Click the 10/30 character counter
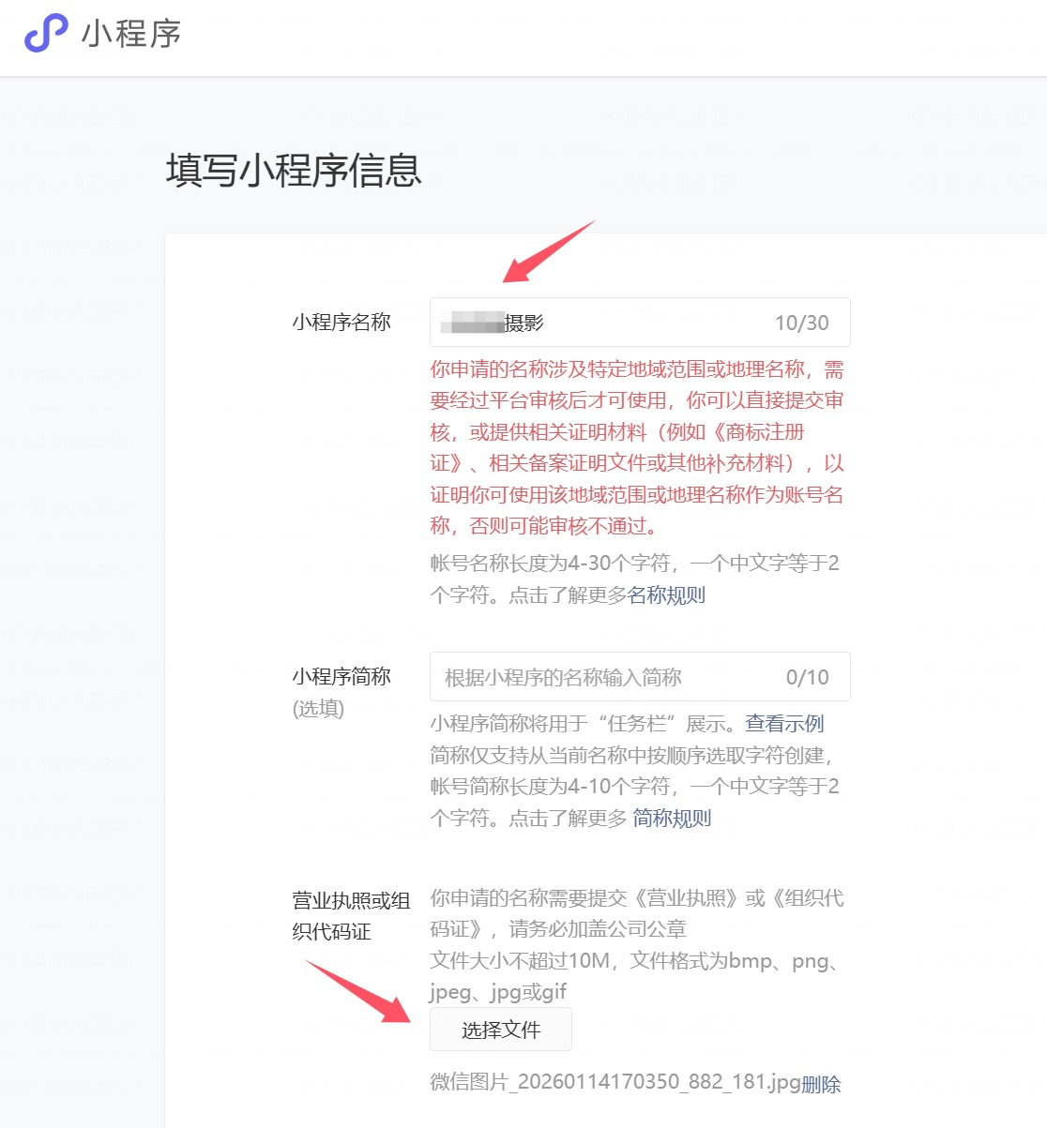 pos(801,323)
